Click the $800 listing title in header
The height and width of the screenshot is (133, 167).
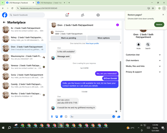(x=69, y=34)
